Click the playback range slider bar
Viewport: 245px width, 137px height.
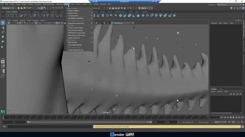89,122
